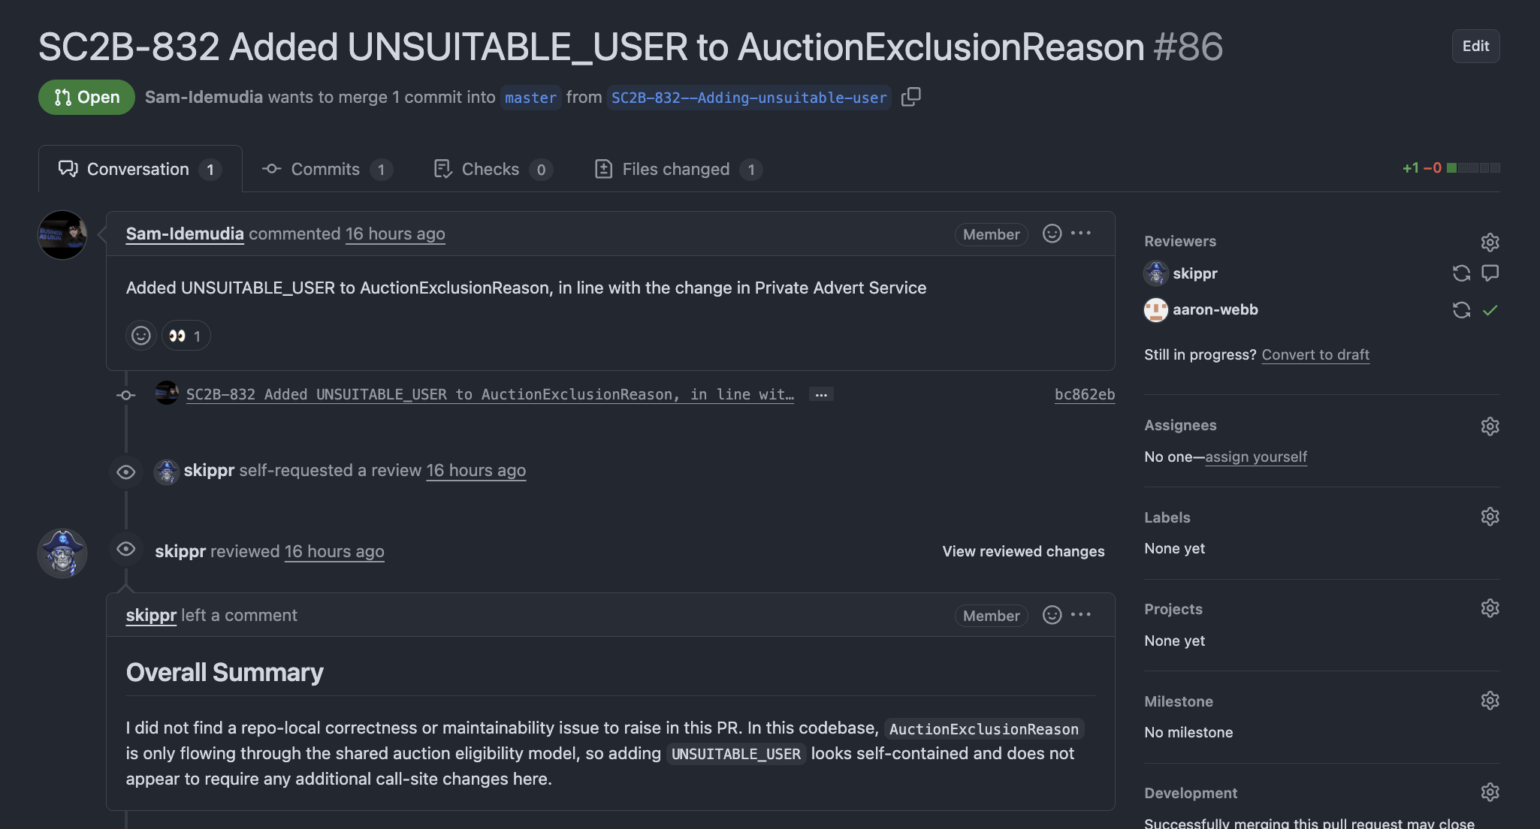
Task: Switch to the Commits tab
Action: 326,169
